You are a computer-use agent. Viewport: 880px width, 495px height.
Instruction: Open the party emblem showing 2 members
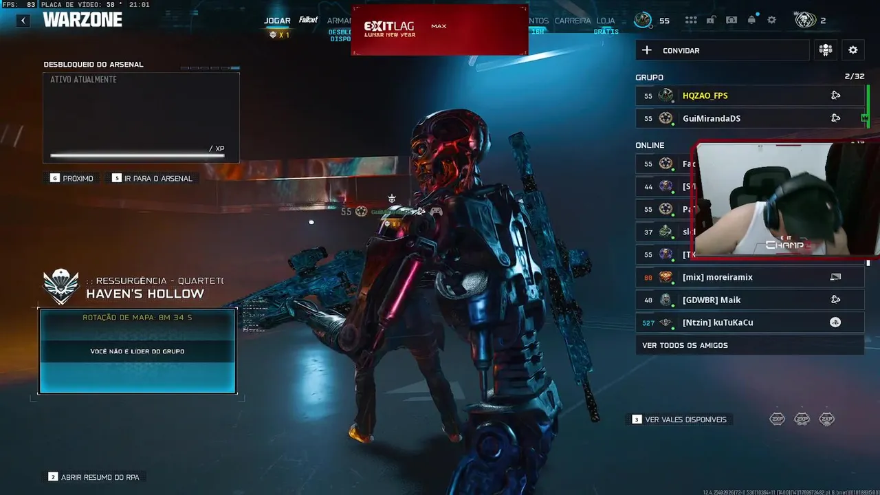click(x=805, y=20)
